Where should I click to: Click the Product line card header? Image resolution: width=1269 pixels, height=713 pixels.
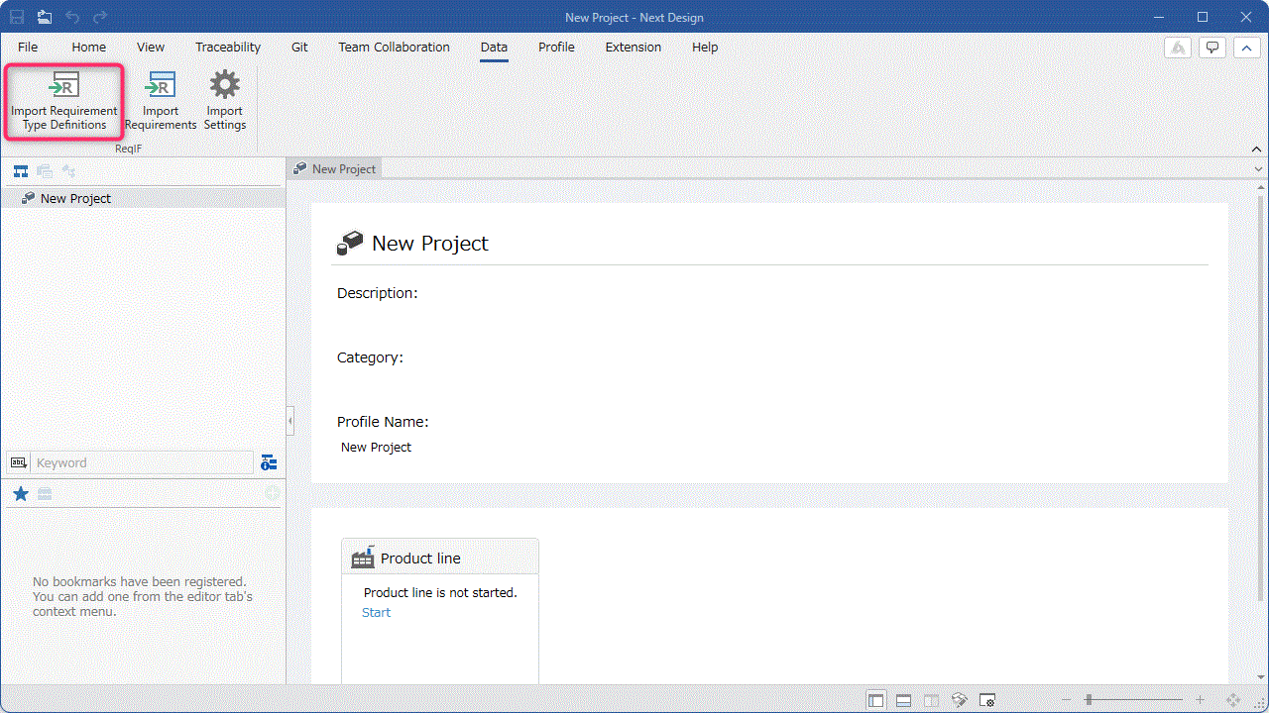440,558
